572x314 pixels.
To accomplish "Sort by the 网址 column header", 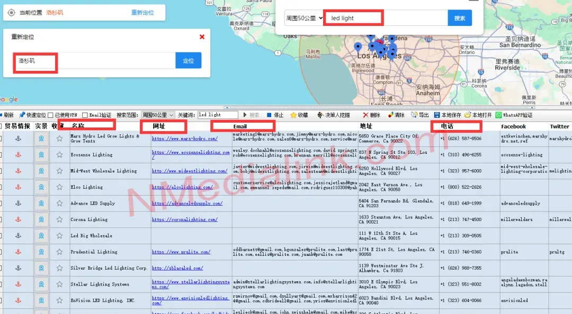I will [159, 126].
